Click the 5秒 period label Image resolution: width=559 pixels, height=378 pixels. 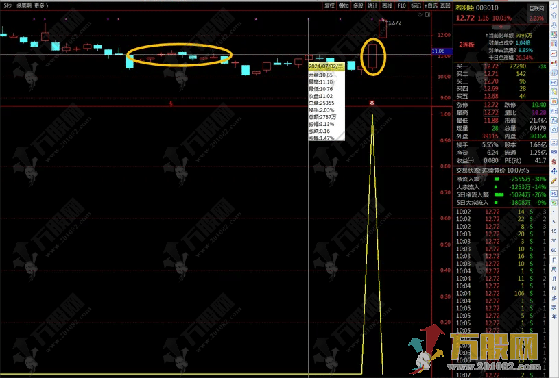click(x=7, y=5)
